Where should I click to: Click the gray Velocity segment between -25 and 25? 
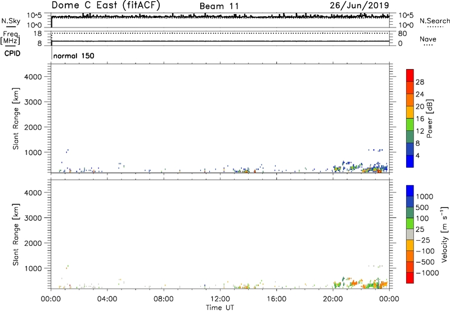(410, 235)
